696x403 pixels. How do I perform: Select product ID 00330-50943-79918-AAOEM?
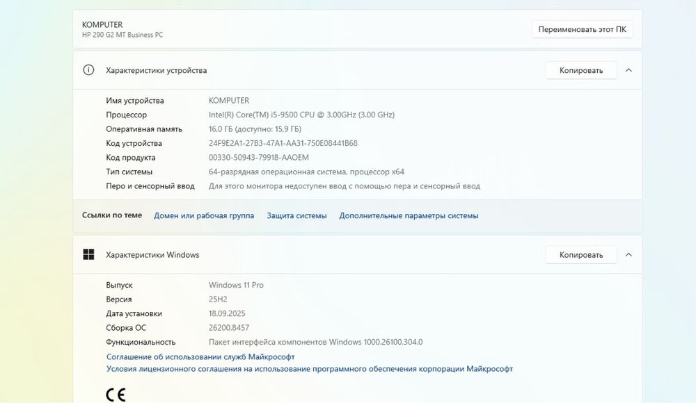[259, 158]
